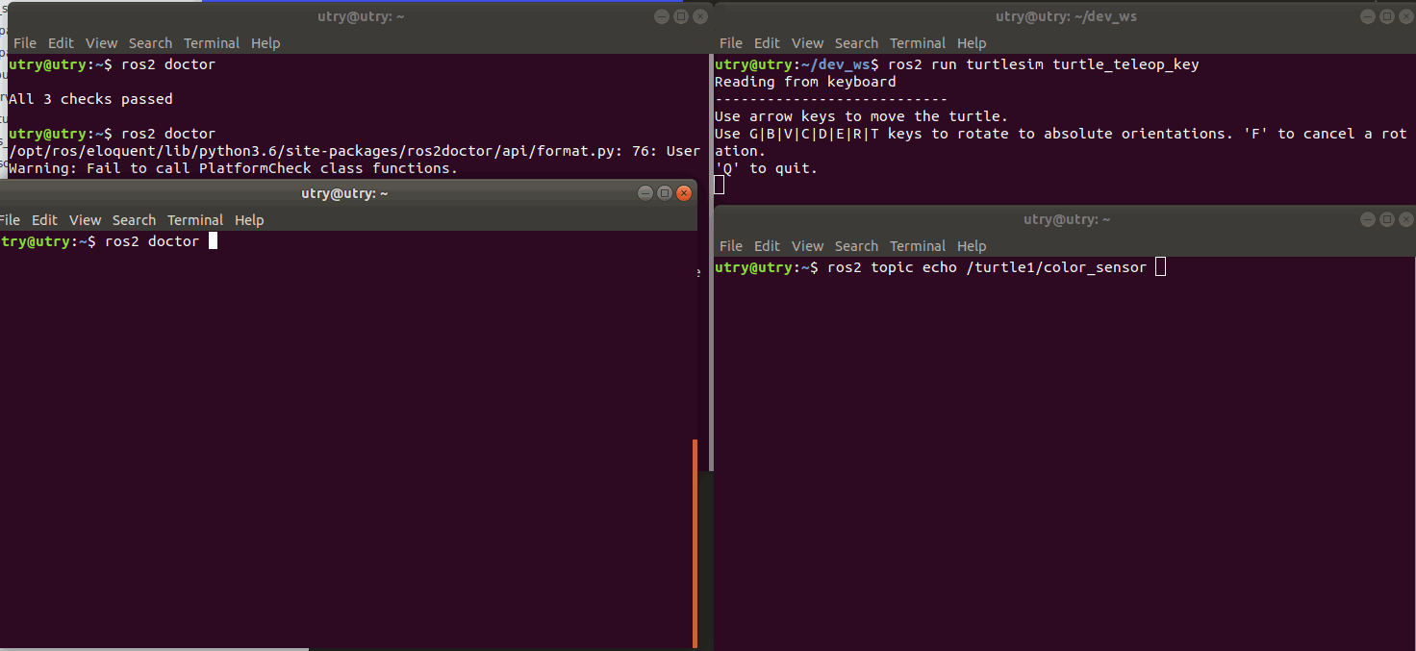The image size is (1416, 651).
Task: Open Search menu in 'All 3 checks passed' terminal
Action: point(150,43)
